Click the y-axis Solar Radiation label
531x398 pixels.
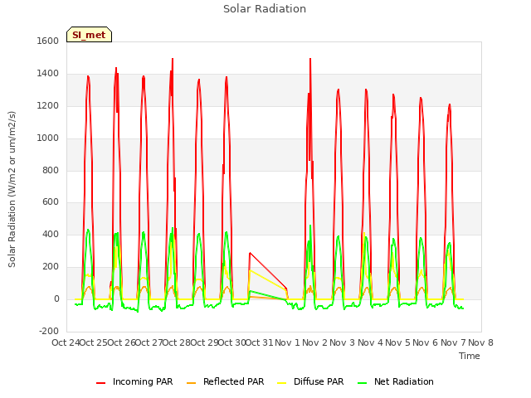pos(12,189)
